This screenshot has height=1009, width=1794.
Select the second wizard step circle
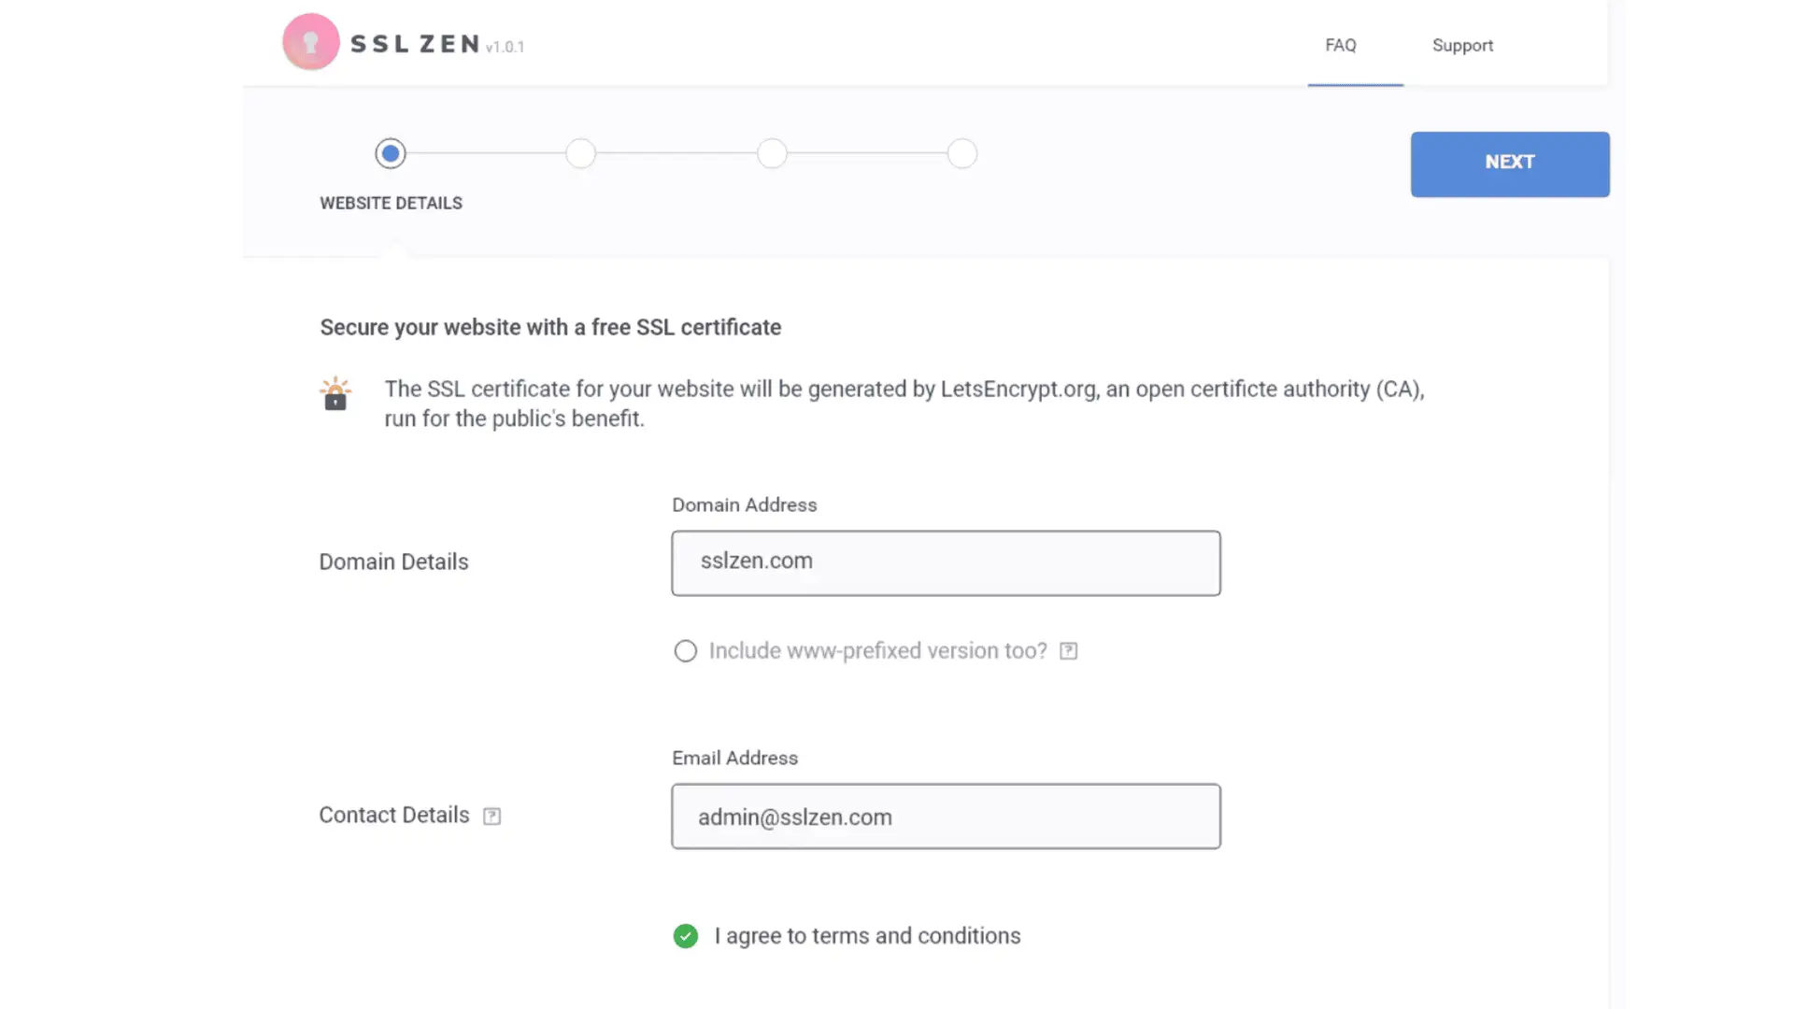coord(581,153)
